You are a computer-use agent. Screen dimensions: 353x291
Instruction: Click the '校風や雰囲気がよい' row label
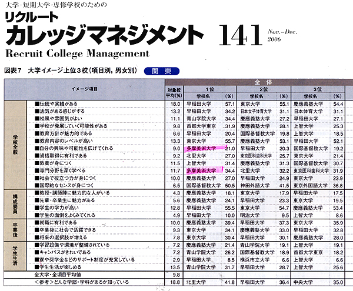(58, 119)
